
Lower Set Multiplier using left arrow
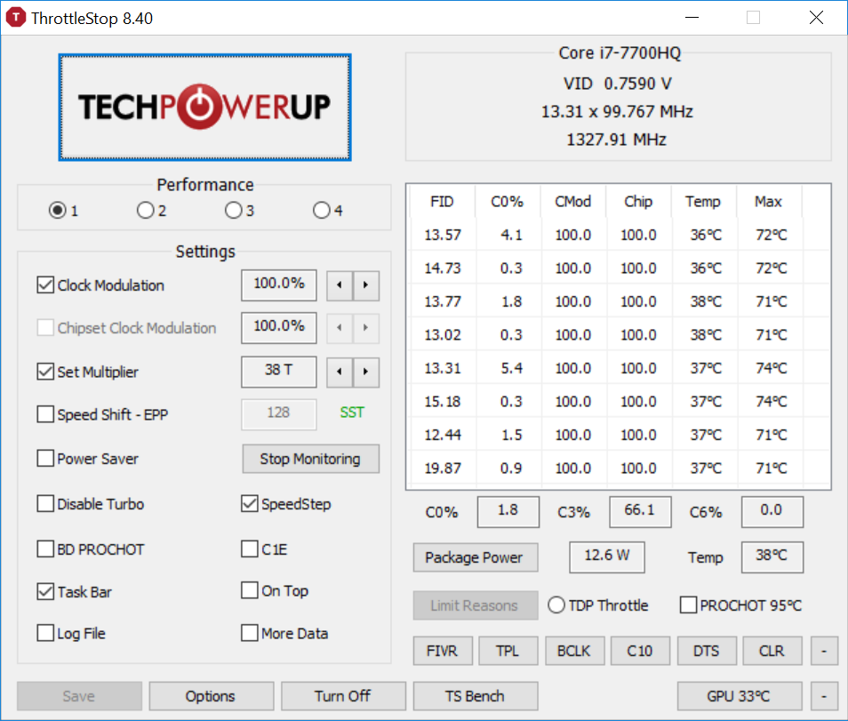[x=340, y=372]
